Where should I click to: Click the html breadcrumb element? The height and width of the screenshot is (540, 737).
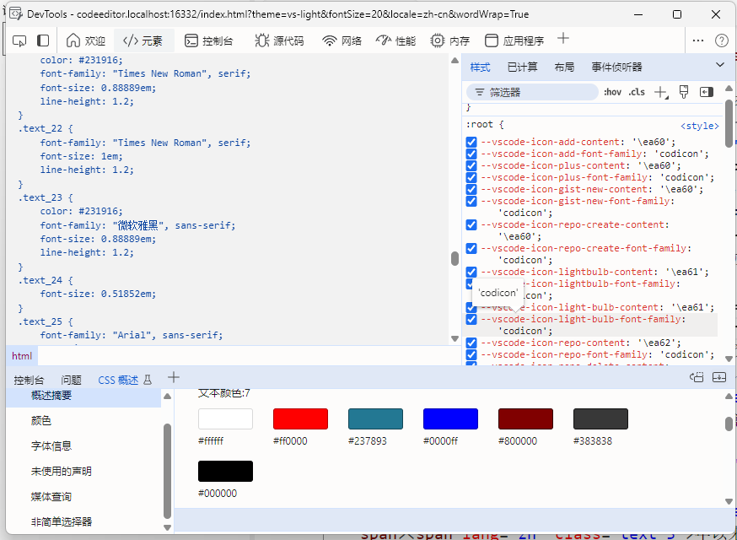point(22,356)
